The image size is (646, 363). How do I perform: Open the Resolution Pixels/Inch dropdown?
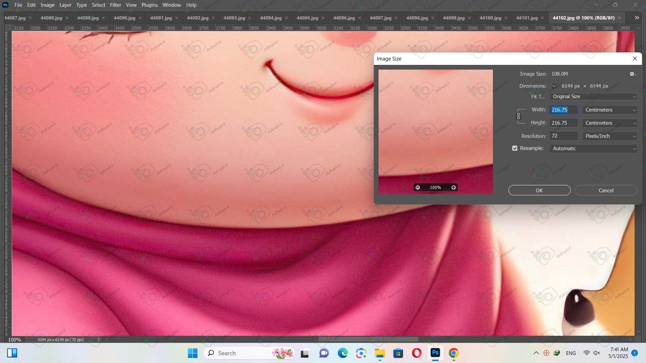tap(610, 136)
